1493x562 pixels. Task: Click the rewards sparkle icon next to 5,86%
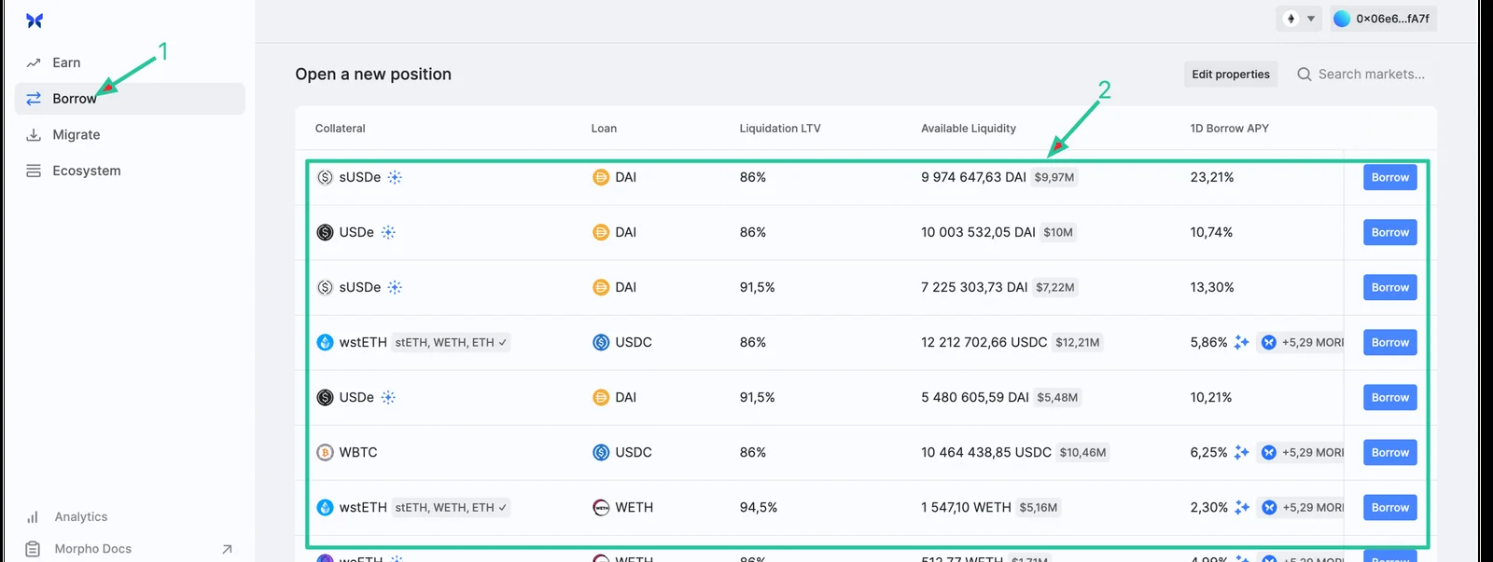(1241, 342)
